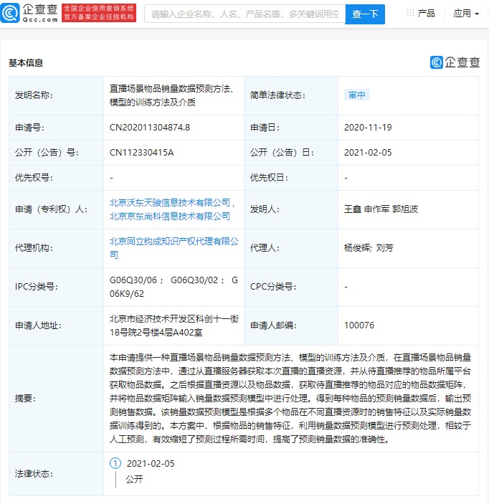
Task: Click the 审中 legal status tag
Action: coord(356,95)
